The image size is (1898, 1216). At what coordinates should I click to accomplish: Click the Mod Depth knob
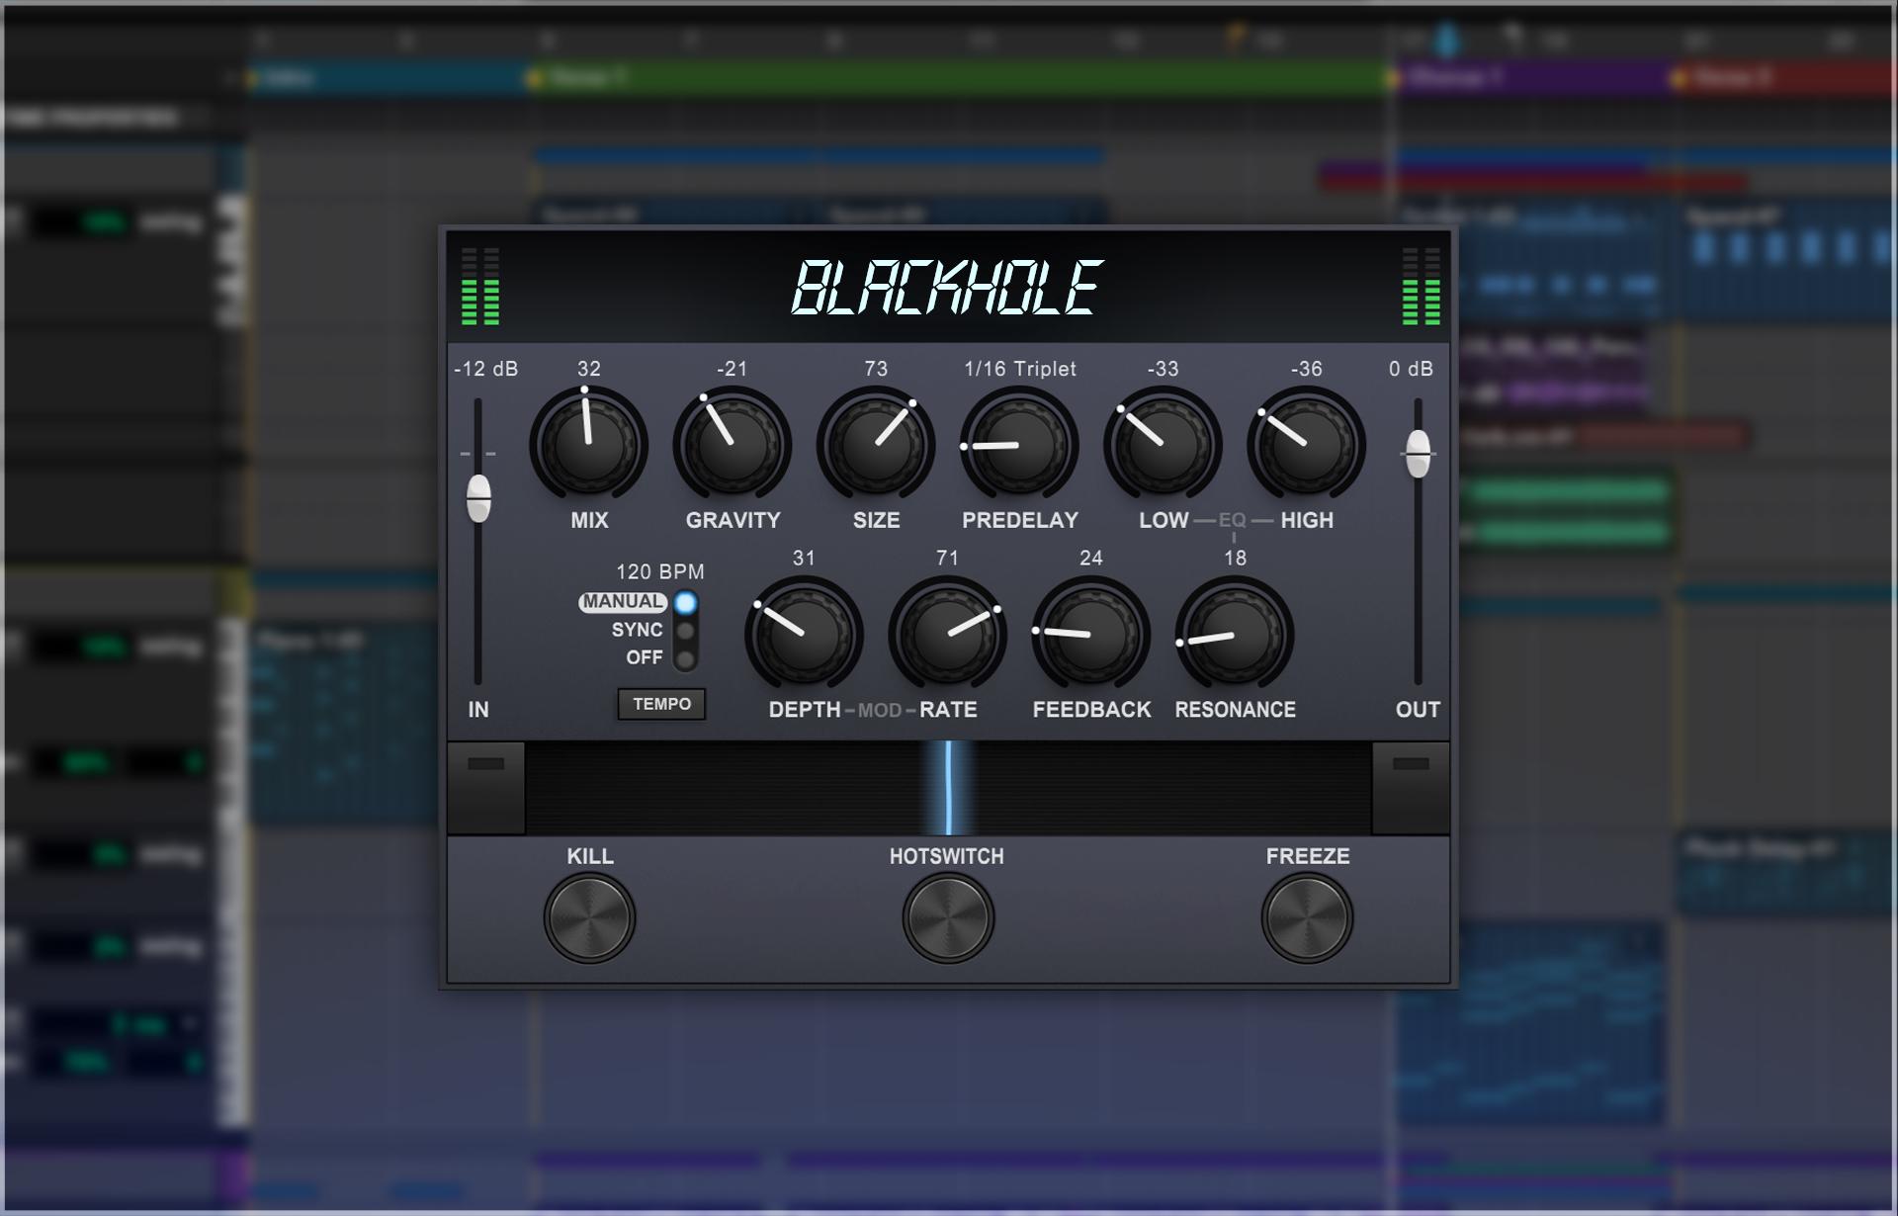804,634
